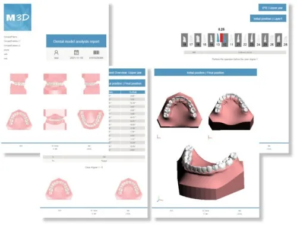
Task: Open the frontal closed-bite thumbnail
Action: click(55, 84)
